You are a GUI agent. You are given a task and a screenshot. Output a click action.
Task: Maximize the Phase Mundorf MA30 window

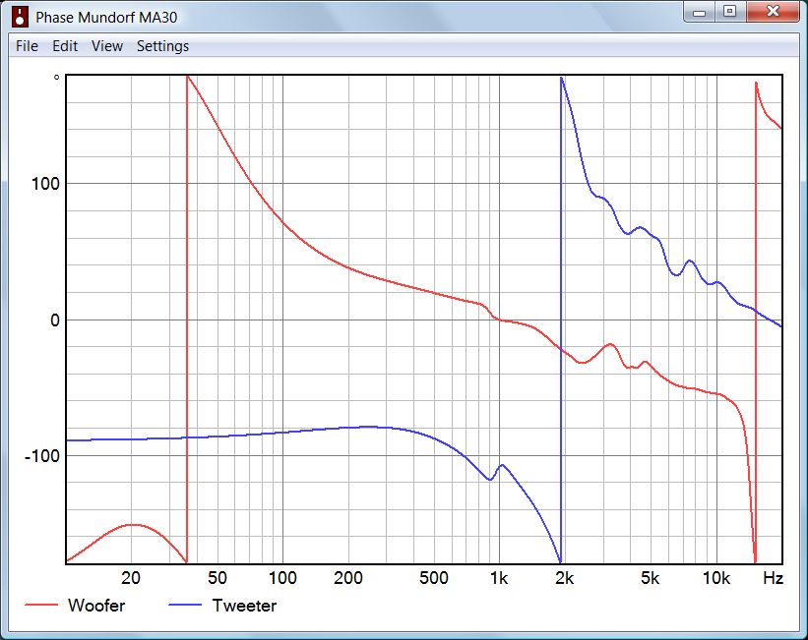pos(729,12)
